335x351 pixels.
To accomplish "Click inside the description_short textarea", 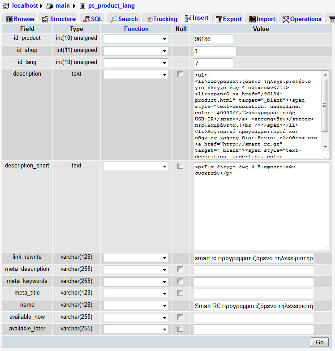I will click(262, 206).
